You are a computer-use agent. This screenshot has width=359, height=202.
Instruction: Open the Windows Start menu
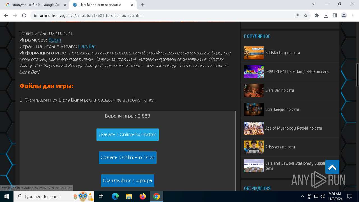point(7,196)
